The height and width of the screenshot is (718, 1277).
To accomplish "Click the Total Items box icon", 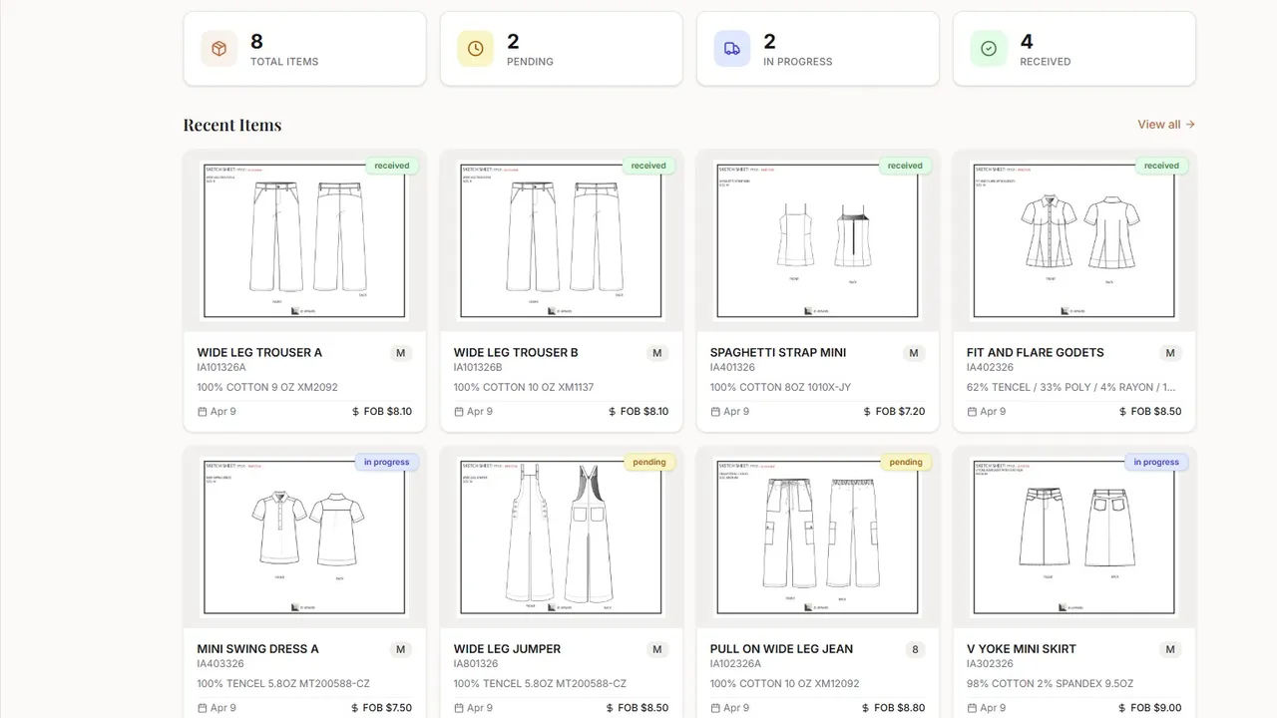I will coord(218,48).
